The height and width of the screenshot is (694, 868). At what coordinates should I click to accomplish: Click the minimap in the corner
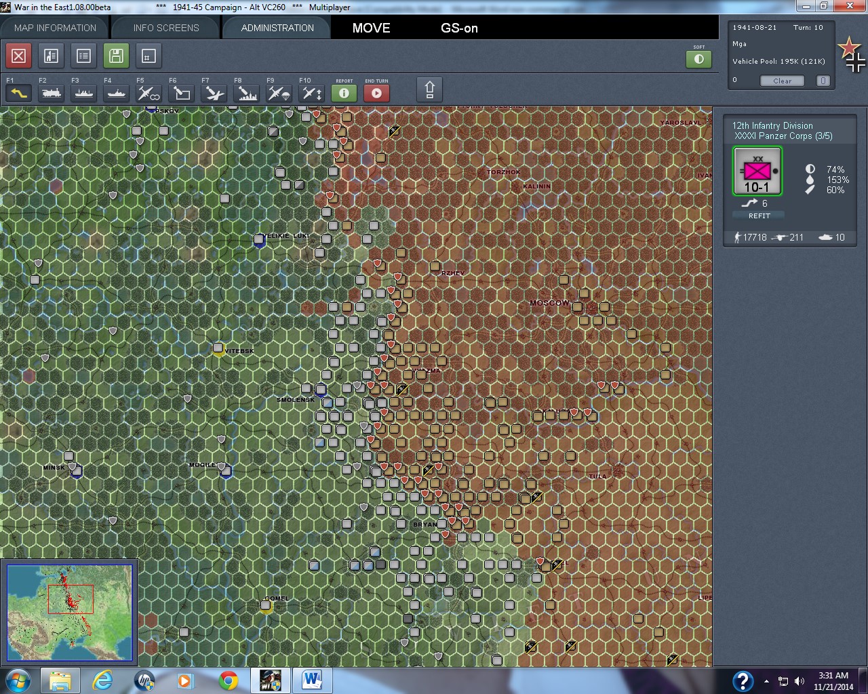click(70, 613)
